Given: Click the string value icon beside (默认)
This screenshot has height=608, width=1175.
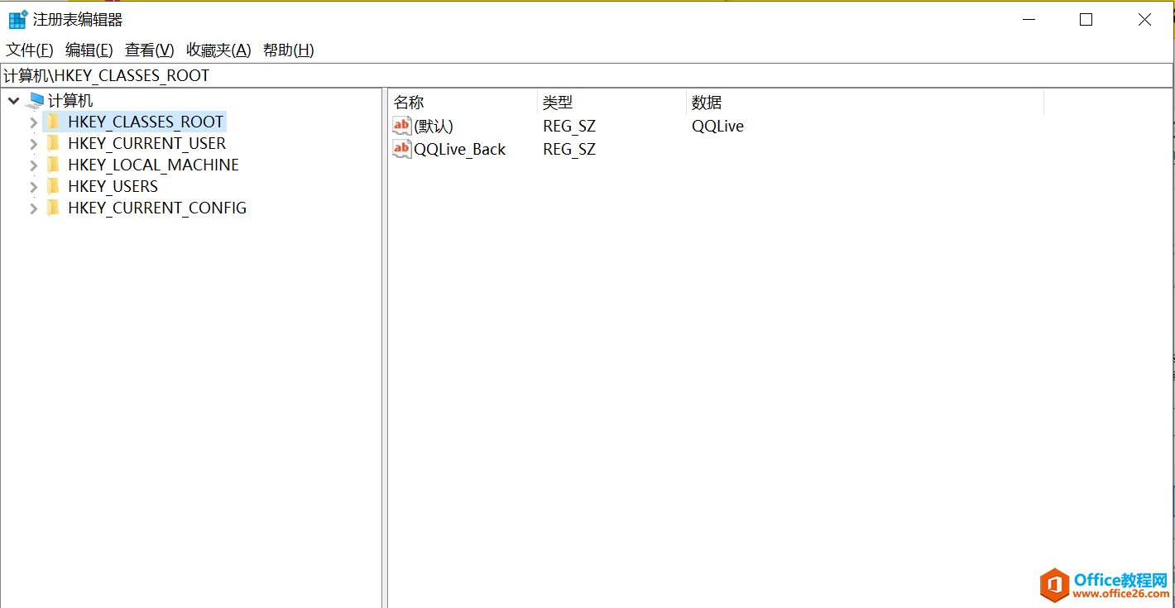Looking at the screenshot, I should (402, 126).
